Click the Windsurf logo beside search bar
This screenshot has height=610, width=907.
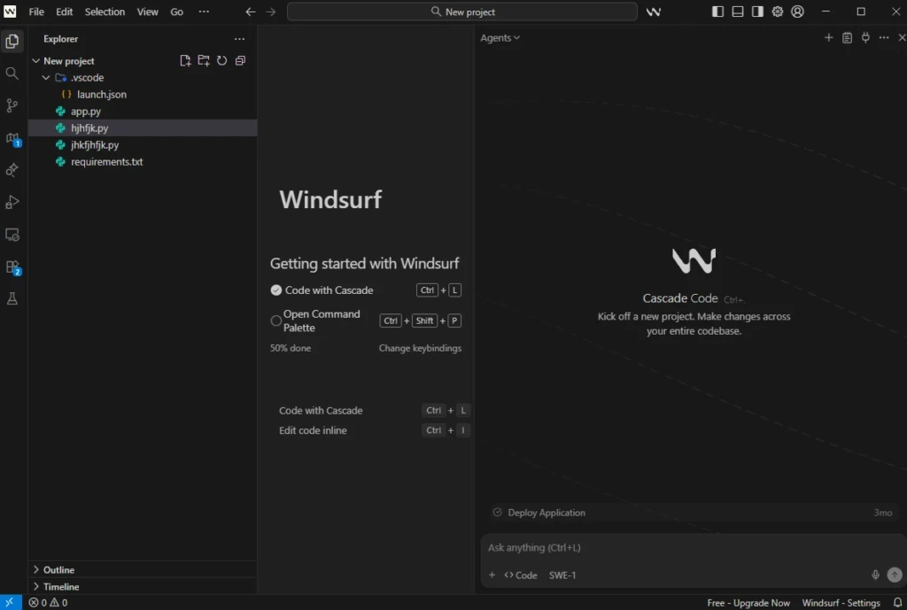pyautogui.click(x=654, y=12)
